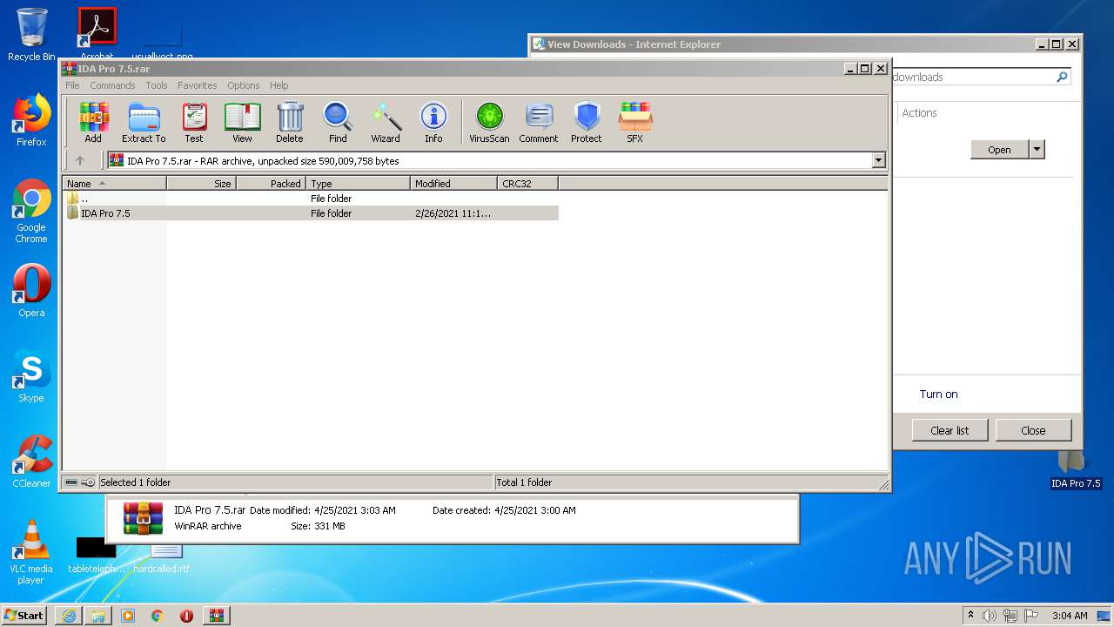1114x627 pixels.
Task: Sort by Modified column header
Action: (454, 184)
